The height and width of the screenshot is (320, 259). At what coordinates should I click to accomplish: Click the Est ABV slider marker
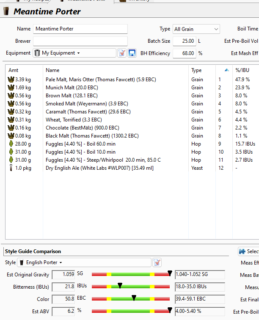coord(170,310)
